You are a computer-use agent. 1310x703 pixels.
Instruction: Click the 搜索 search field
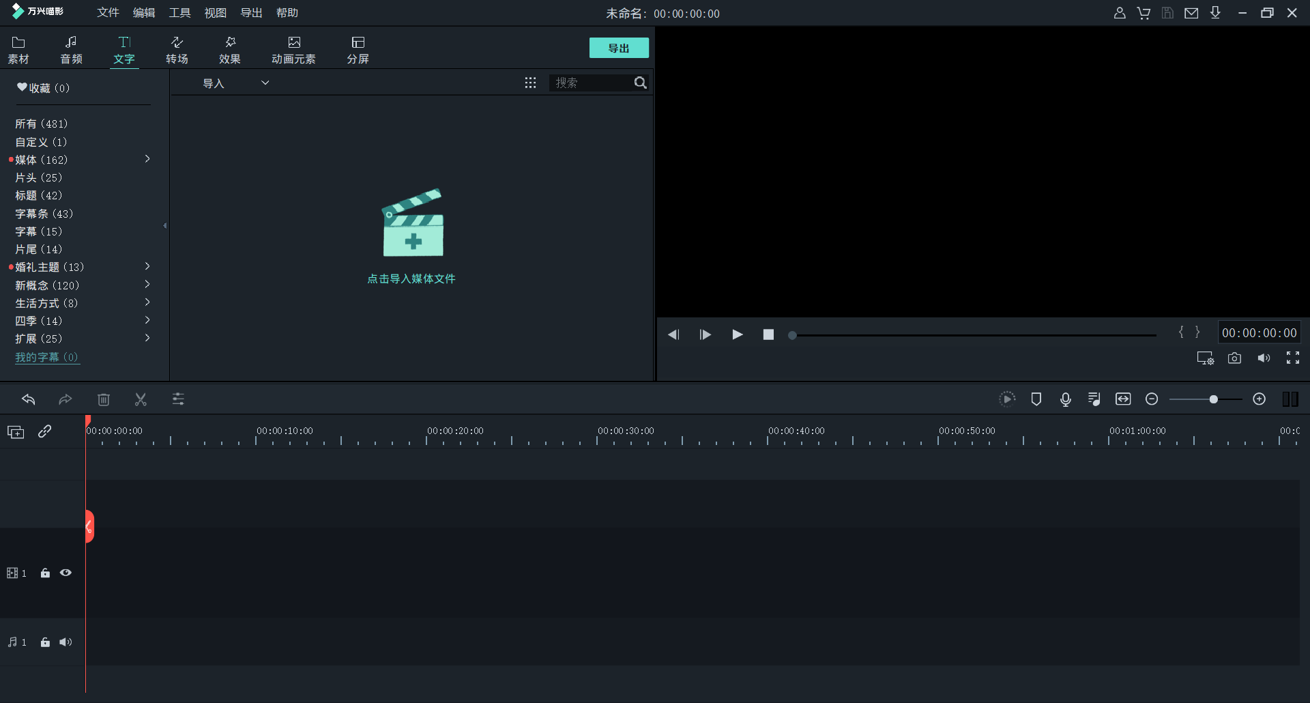(590, 83)
